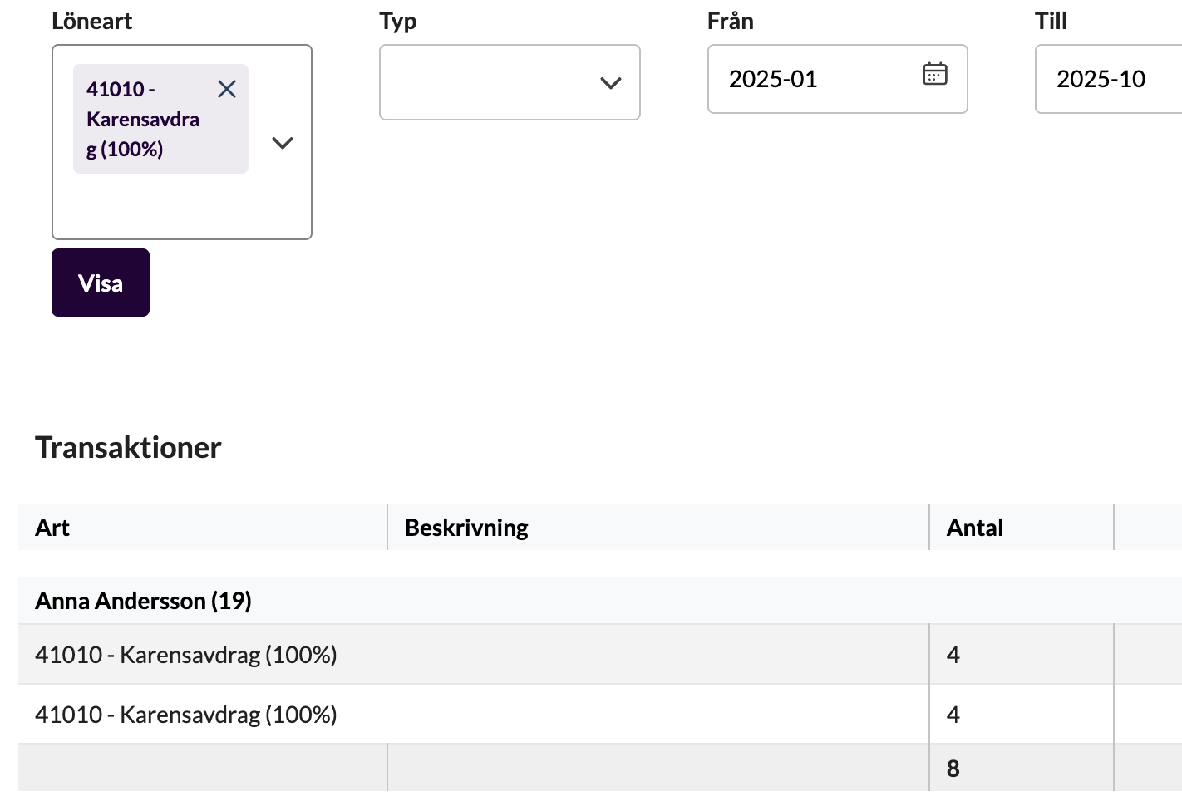Screen dimensions: 1182x811
Task: Click inside the Löneart multi-select box
Action: tap(182, 142)
